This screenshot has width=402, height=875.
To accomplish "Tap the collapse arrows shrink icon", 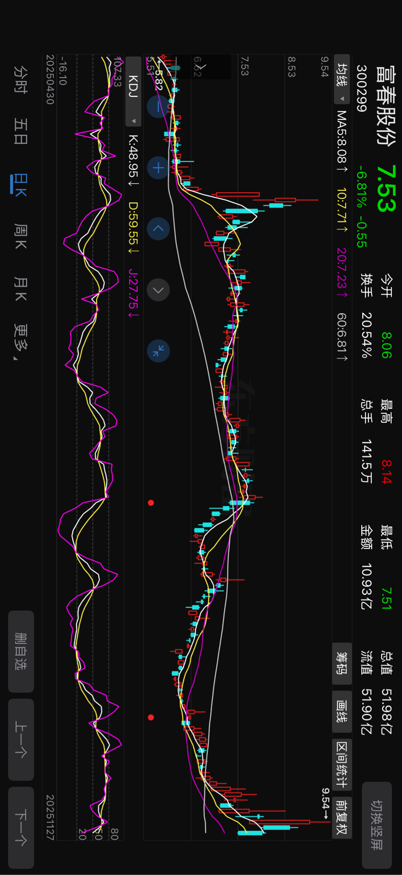I will (x=158, y=351).
